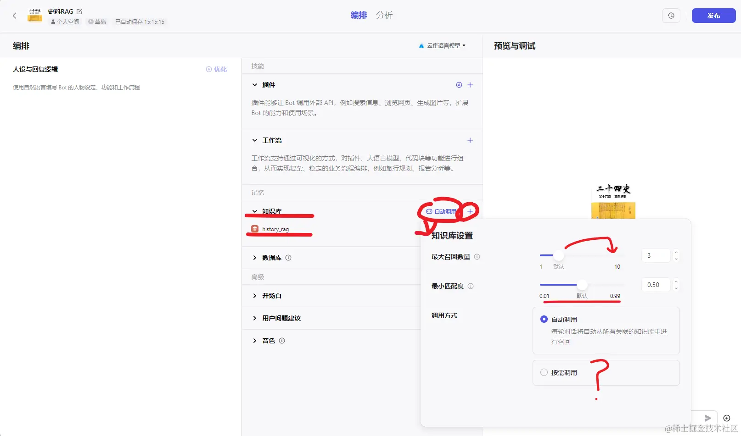This screenshot has height=436, width=741.
Task: Click the 最大召回数量 value field showing 3
Action: pyautogui.click(x=656, y=255)
